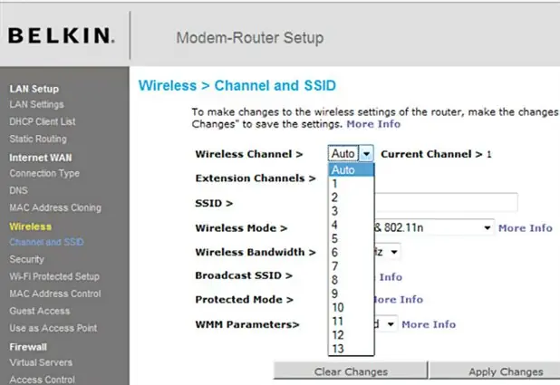Image resolution: width=560 pixels, height=385 pixels.
Task: Open the Wireless Bandwidth dropdown
Action: tap(387, 252)
